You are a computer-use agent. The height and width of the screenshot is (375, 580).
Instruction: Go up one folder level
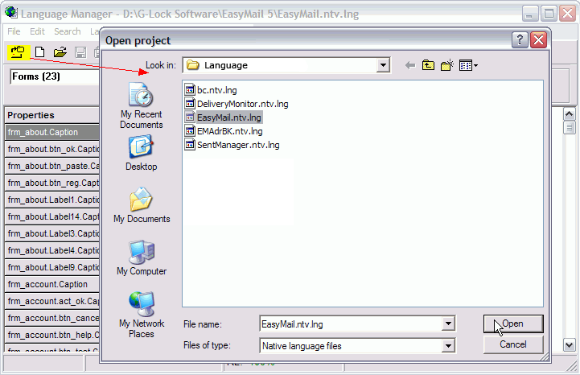(428, 65)
